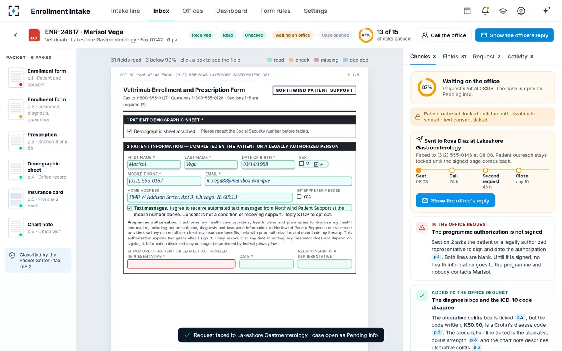Click the warning triangle on office request
Screen dimensions: 562x351
[x=422, y=227]
